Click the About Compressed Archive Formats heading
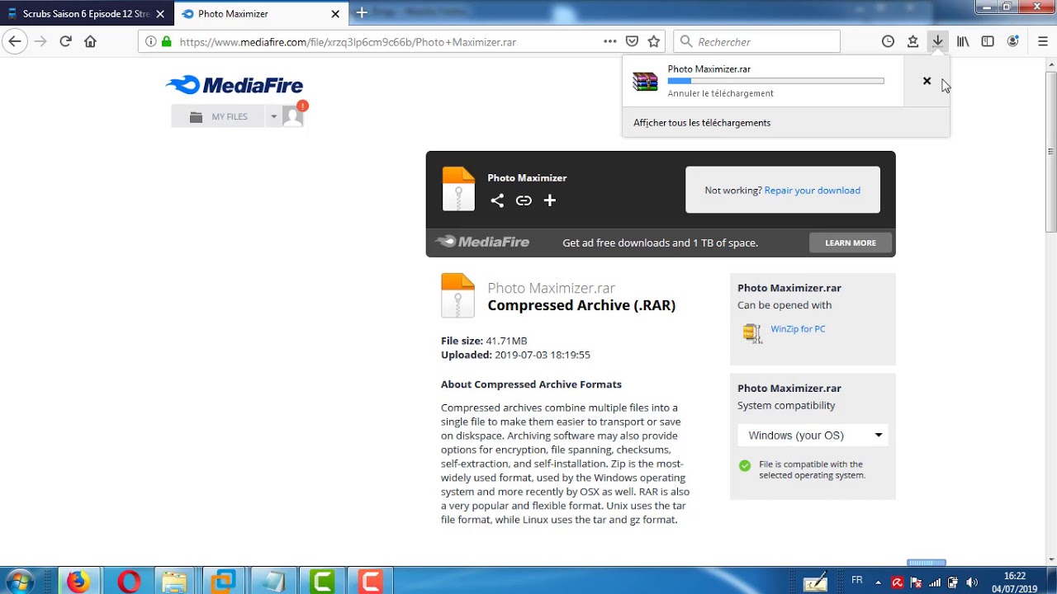The width and height of the screenshot is (1057, 594). [x=531, y=384]
